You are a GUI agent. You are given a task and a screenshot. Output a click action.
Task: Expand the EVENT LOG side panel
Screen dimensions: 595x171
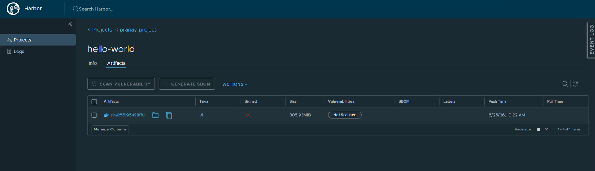click(591, 39)
